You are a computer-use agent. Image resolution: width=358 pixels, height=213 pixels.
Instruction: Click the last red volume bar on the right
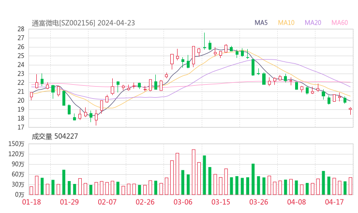coord(350,186)
